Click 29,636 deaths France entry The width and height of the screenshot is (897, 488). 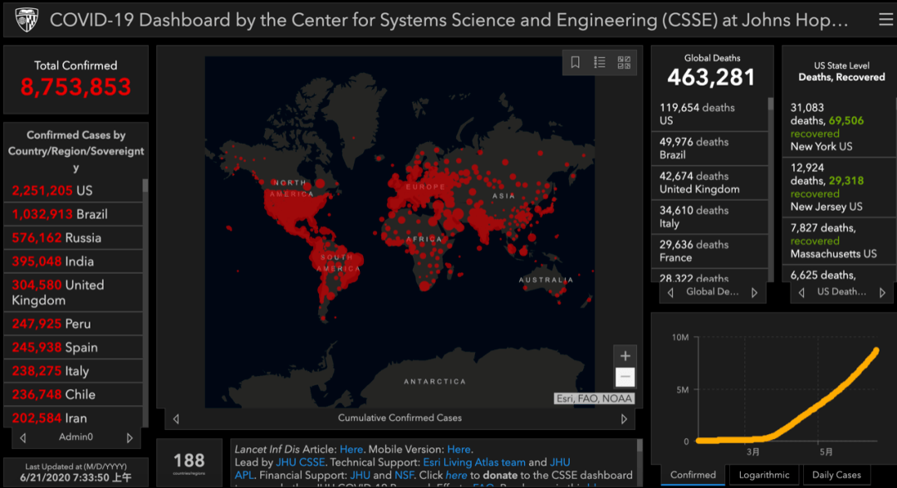tap(709, 251)
